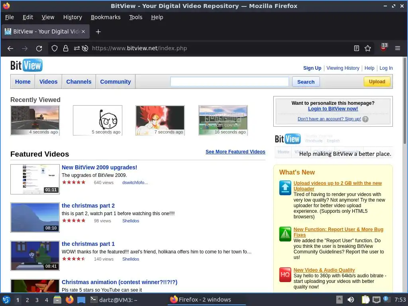408x306 pixels.
Task: Click the blue upload arrow icon in What's New
Action: [x=285, y=188]
